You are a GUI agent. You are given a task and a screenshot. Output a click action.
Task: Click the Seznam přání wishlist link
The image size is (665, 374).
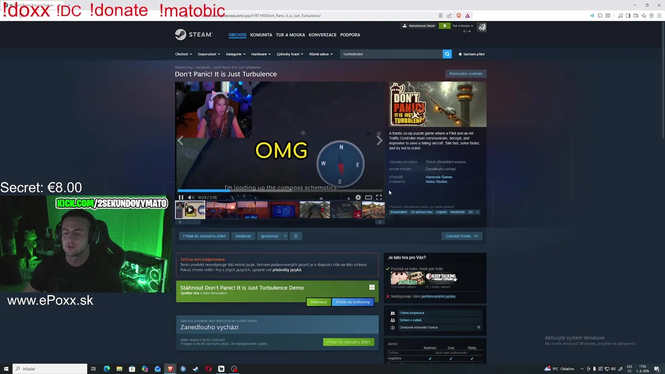coord(471,54)
